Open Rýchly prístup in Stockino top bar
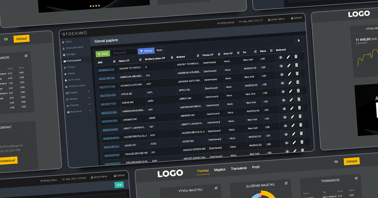This screenshot has width=378, height=198. click(x=226, y=23)
